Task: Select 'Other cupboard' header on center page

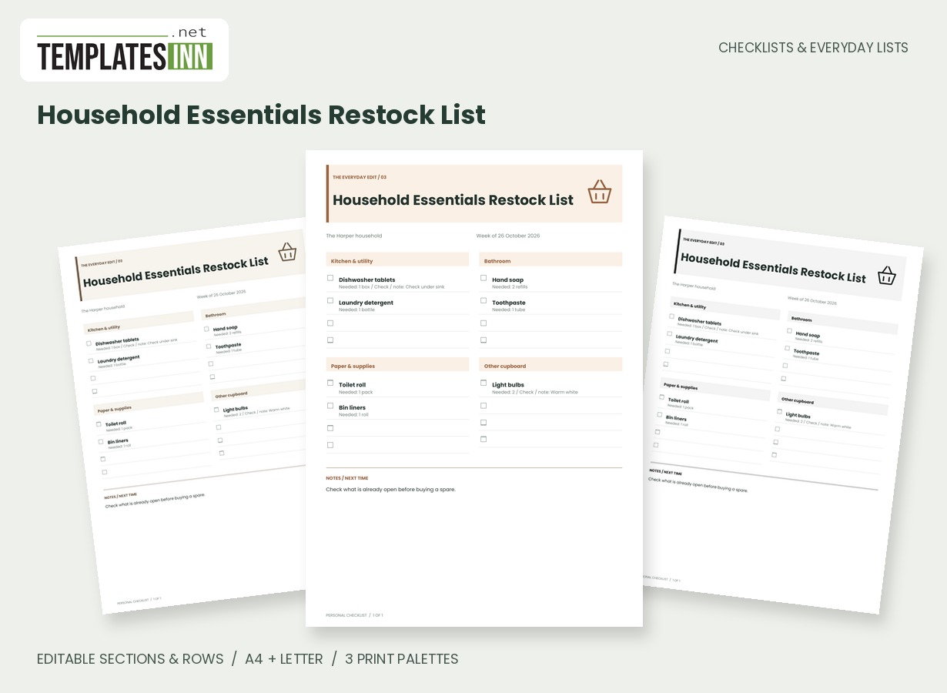Action: (550, 365)
